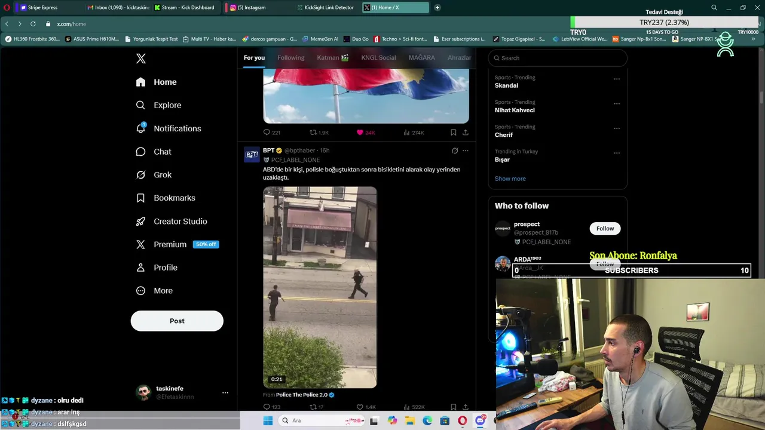This screenshot has width=765, height=430.
Task: Open the Nihat Kahveci trending topic
Action: click(515, 110)
